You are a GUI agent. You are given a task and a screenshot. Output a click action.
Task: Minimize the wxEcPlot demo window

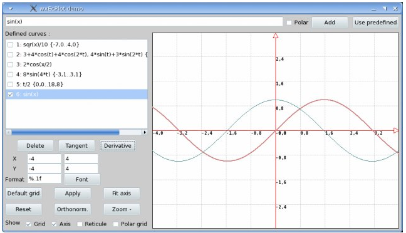(x=373, y=9)
